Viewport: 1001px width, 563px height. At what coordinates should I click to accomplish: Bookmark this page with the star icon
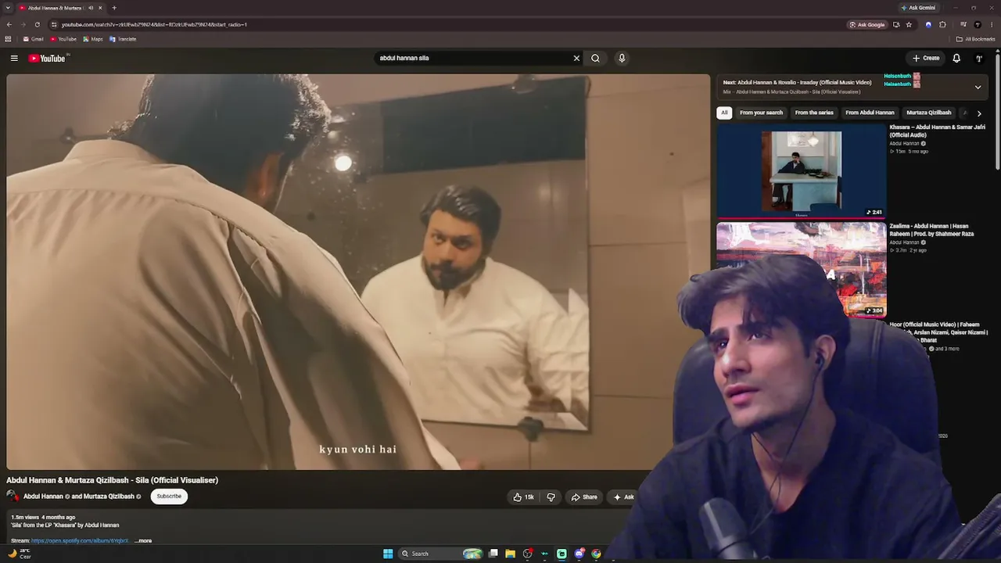click(909, 24)
